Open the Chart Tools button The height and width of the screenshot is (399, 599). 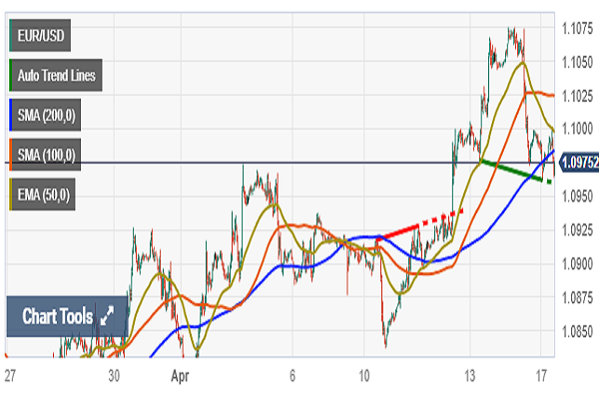[67, 317]
